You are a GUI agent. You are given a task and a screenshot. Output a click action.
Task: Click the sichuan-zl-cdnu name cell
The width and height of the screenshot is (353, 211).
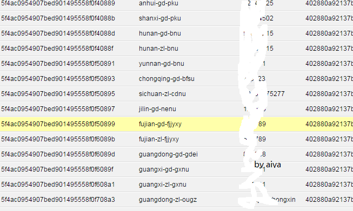click(162, 94)
